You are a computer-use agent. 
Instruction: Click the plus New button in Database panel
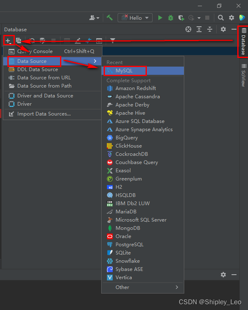pos(8,41)
